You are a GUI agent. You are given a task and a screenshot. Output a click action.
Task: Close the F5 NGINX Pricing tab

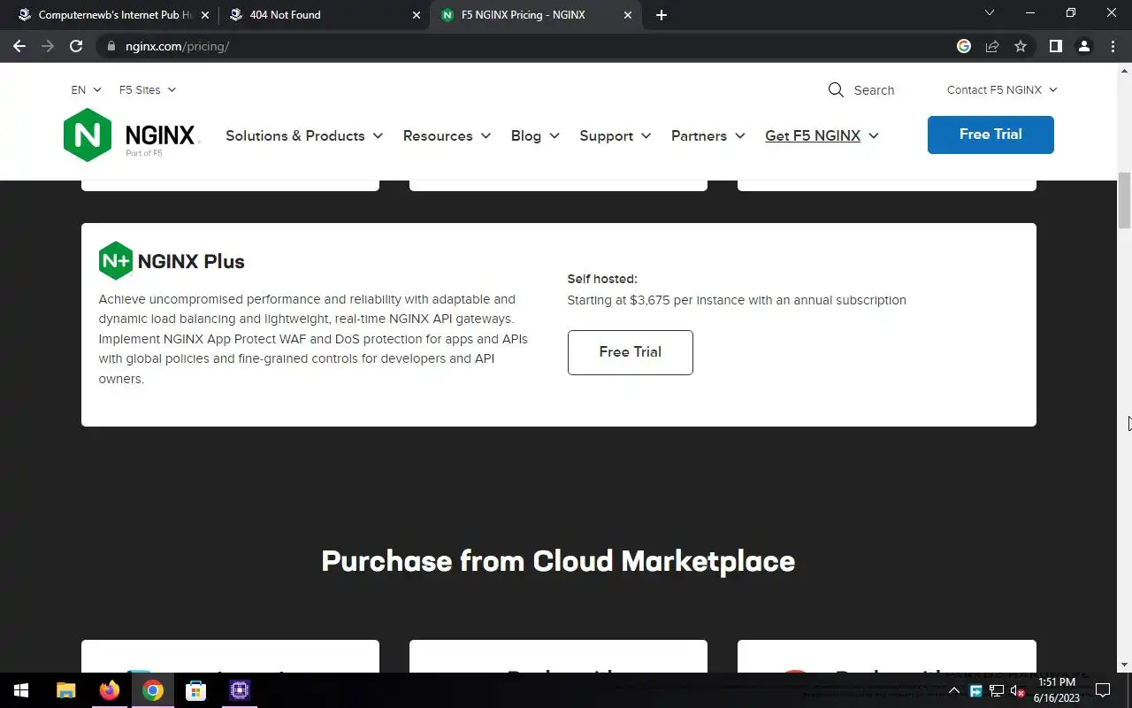pos(628,15)
